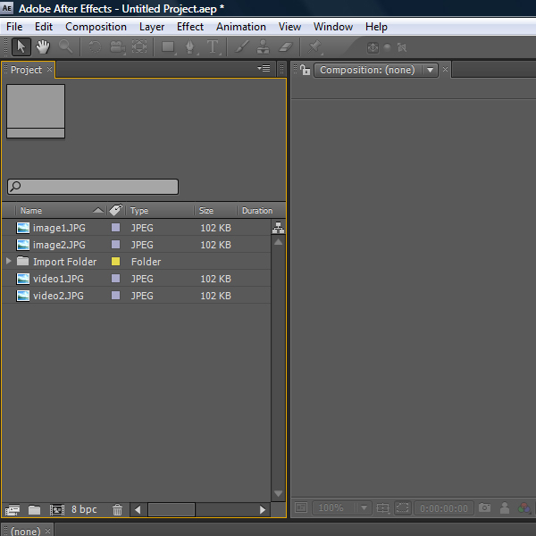
Task: Create a new folder in Project panel
Action: (34, 510)
